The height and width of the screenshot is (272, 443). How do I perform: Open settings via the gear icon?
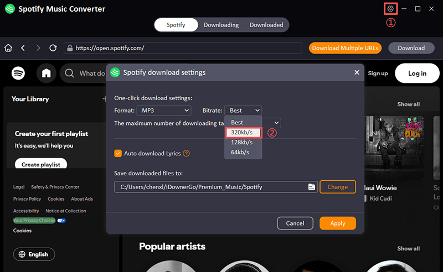click(391, 9)
